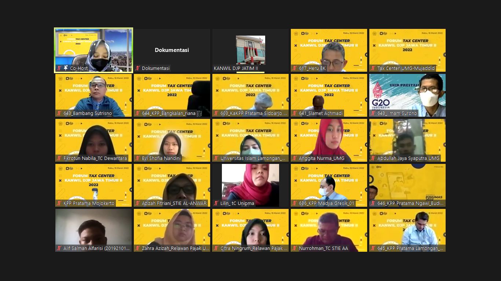Image resolution: width=501 pixels, height=281 pixels.
Task: Click muted mic icon for Evi Shofia Nandini
Action: 138,158
